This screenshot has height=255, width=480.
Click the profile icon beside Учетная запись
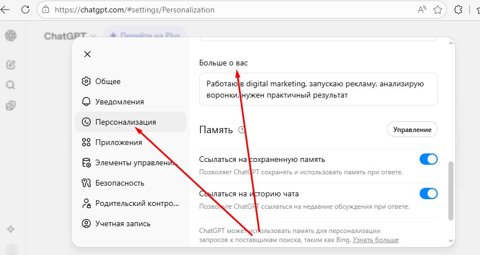point(86,223)
